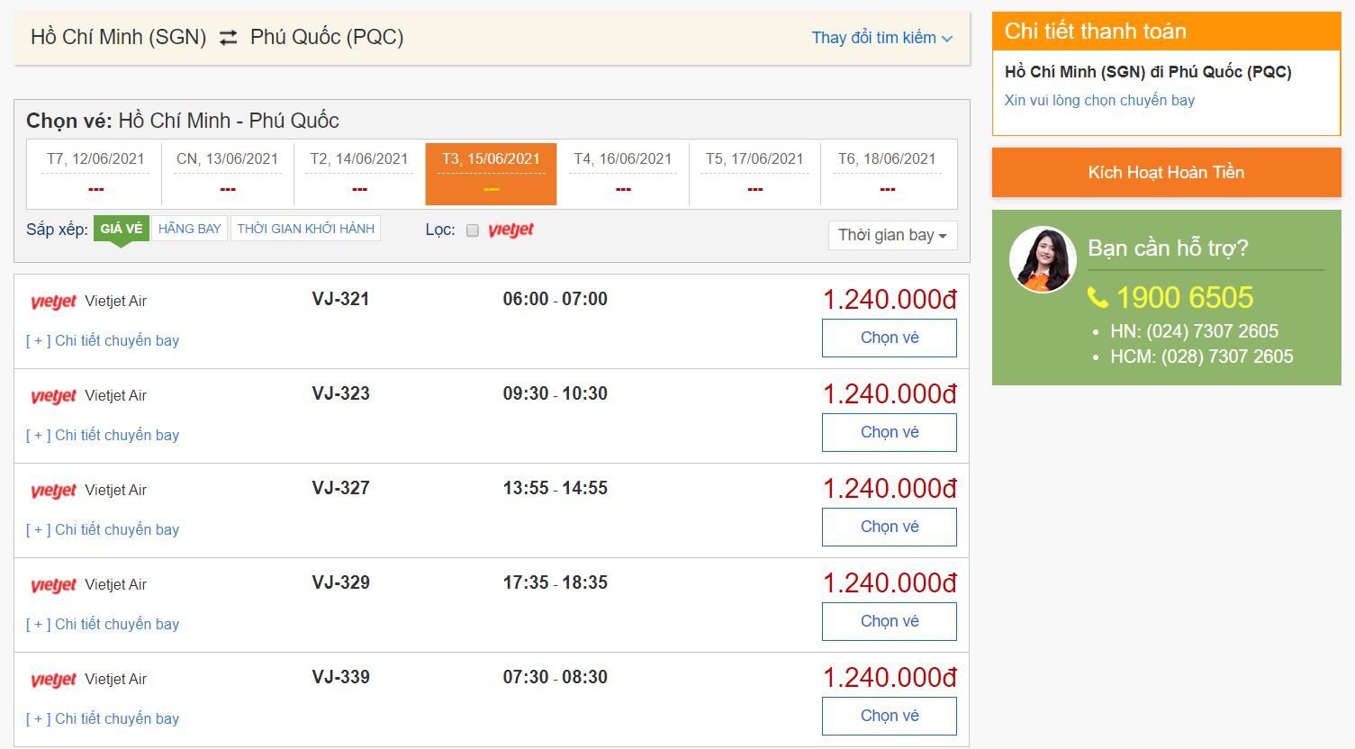Image resolution: width=1355 pixels, height=749 pixels.
Task: Choose ticket for the 09:30 - 10:30 flight
Action: (890, 432)
